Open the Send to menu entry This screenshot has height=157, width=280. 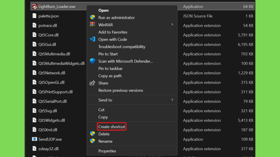point(105,100)
